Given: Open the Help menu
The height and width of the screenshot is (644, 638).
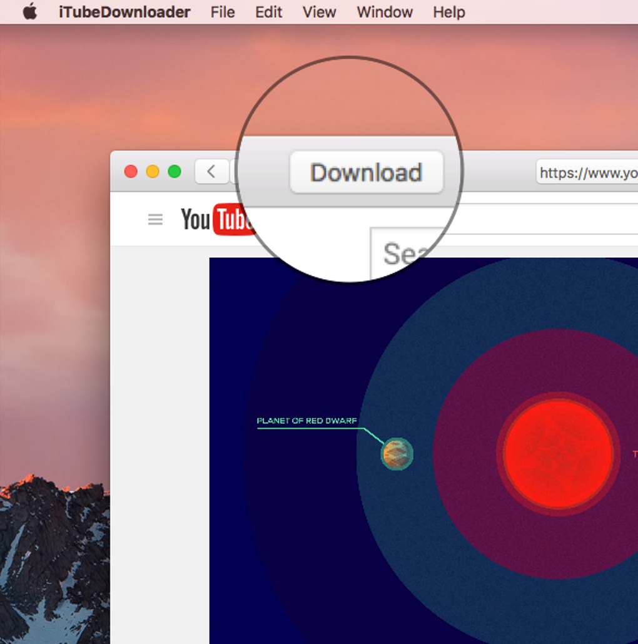Looking at the screenshot, I should [x=449, y=12].
